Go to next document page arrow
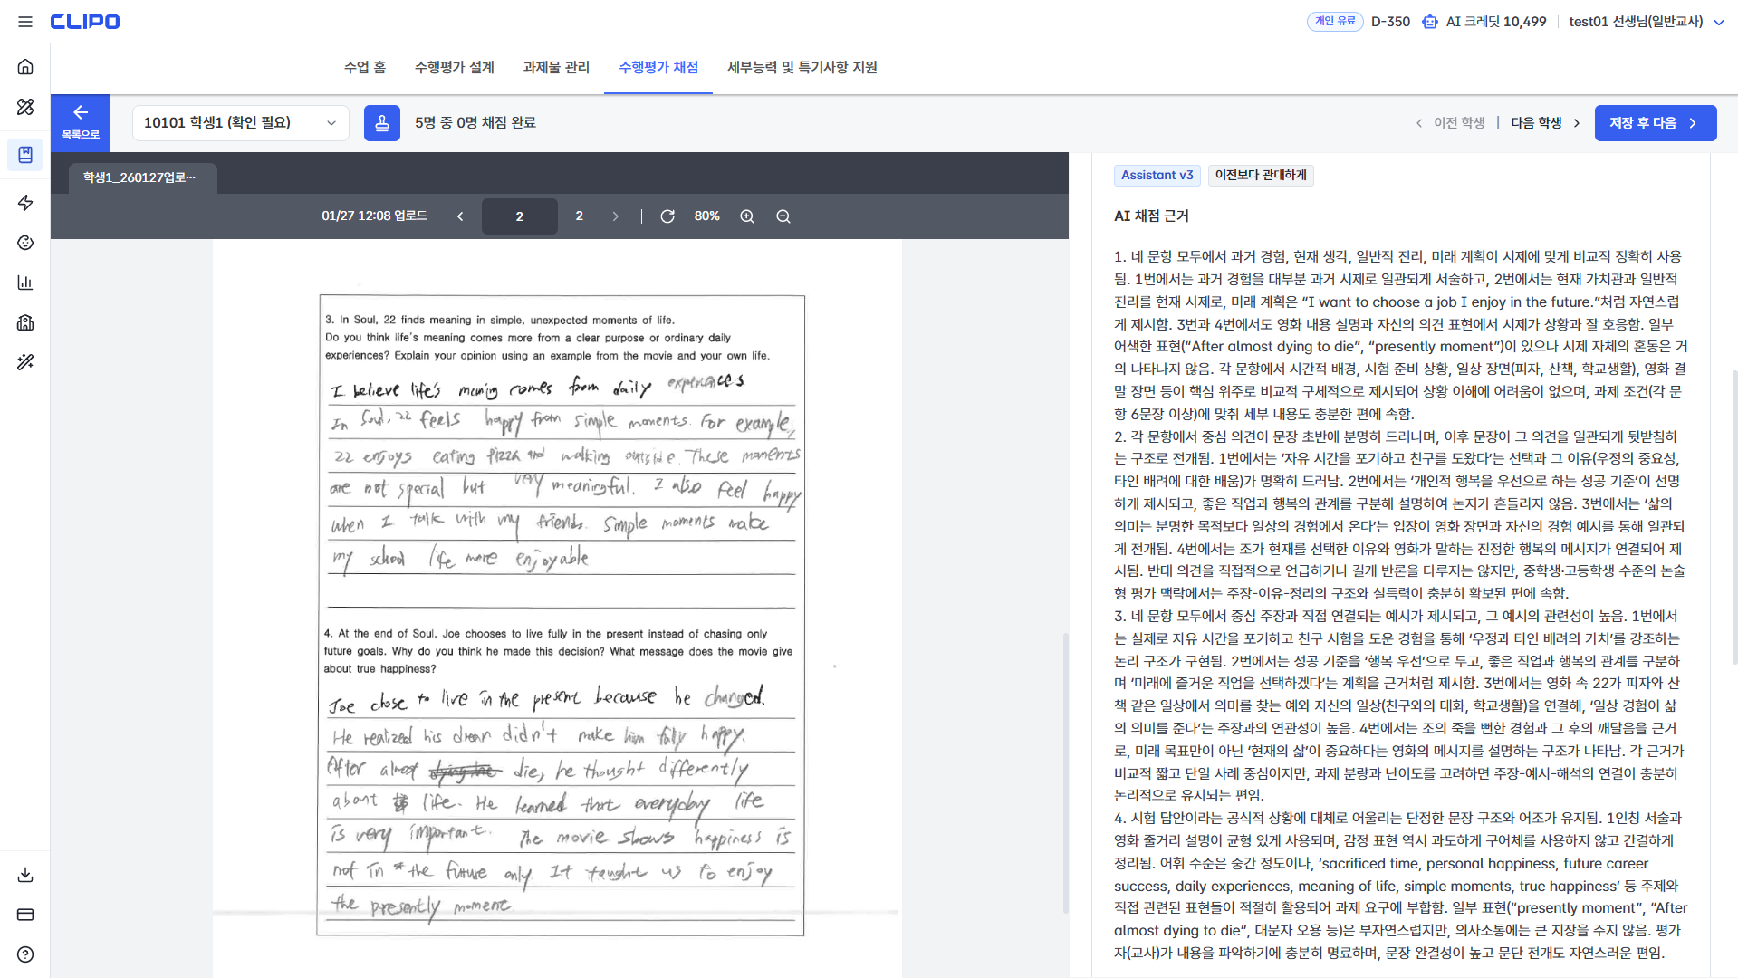This screenshot has width=1738, height=978. pyautogui.click(x=616, y=216)
